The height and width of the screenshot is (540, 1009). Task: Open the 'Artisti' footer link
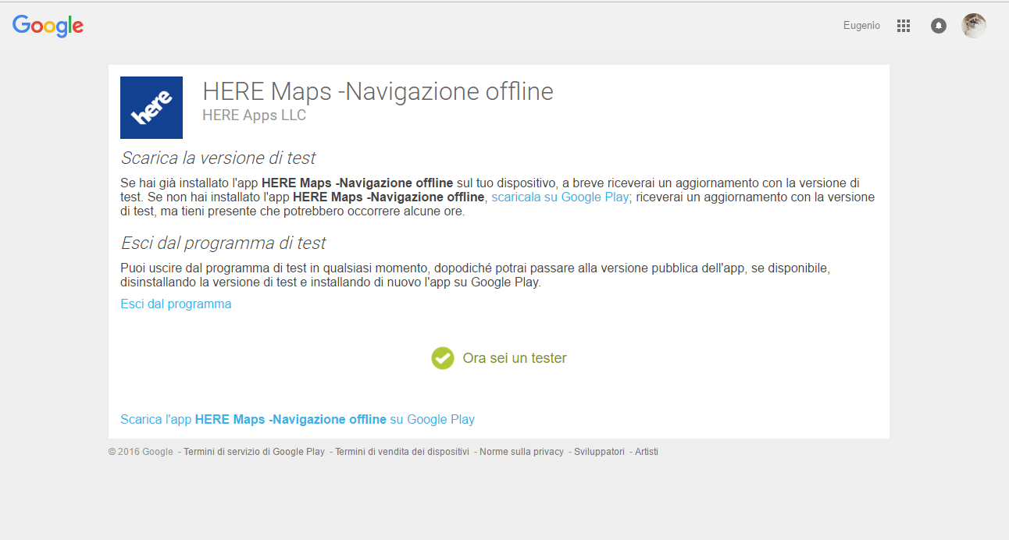[x=647, y=452]
